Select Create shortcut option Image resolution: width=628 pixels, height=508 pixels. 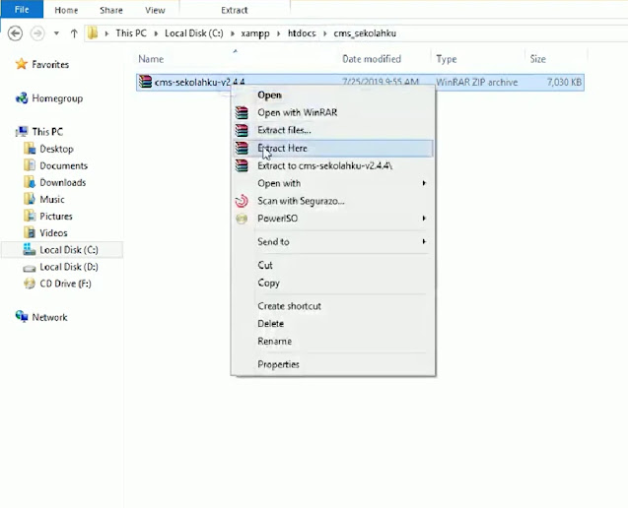tap(333, 306)
